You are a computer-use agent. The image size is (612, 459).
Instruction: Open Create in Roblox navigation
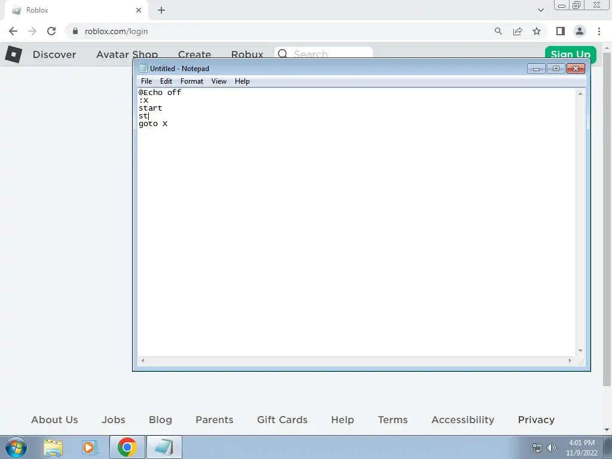[194, 54]
